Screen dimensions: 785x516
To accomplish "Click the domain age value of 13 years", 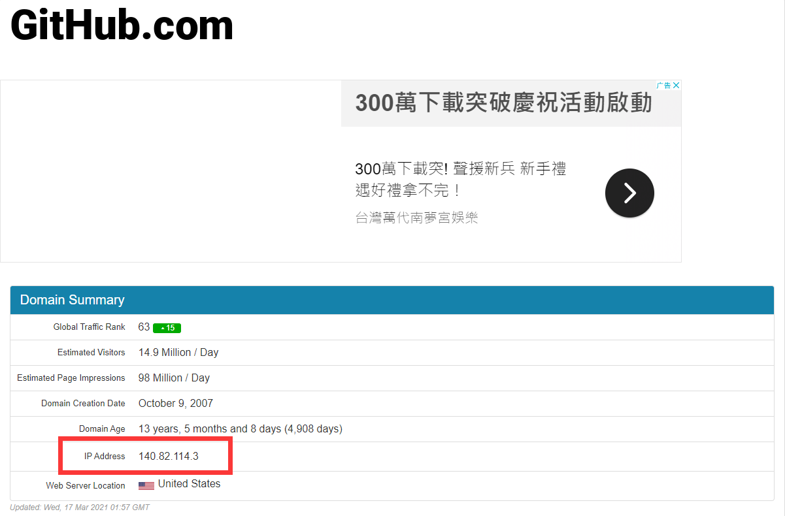I will [x=240, y=429].
